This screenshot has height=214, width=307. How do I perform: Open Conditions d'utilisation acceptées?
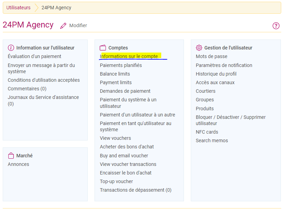point(44,80)
